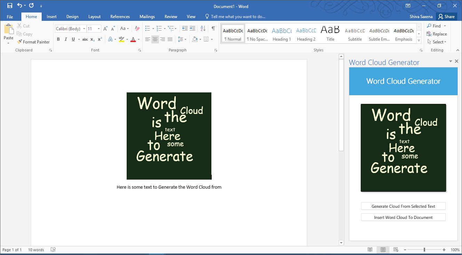Open the font size dropdown
Viewport: 462px width, 255px height.
pos(99,29)
